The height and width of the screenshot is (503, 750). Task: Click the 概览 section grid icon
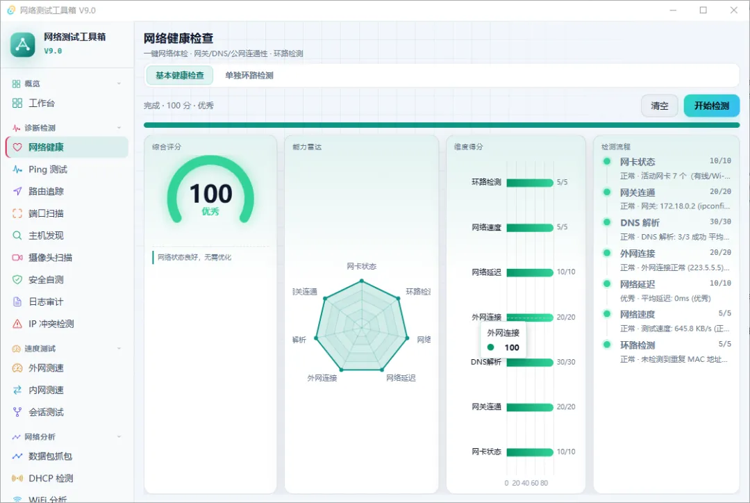16,84
